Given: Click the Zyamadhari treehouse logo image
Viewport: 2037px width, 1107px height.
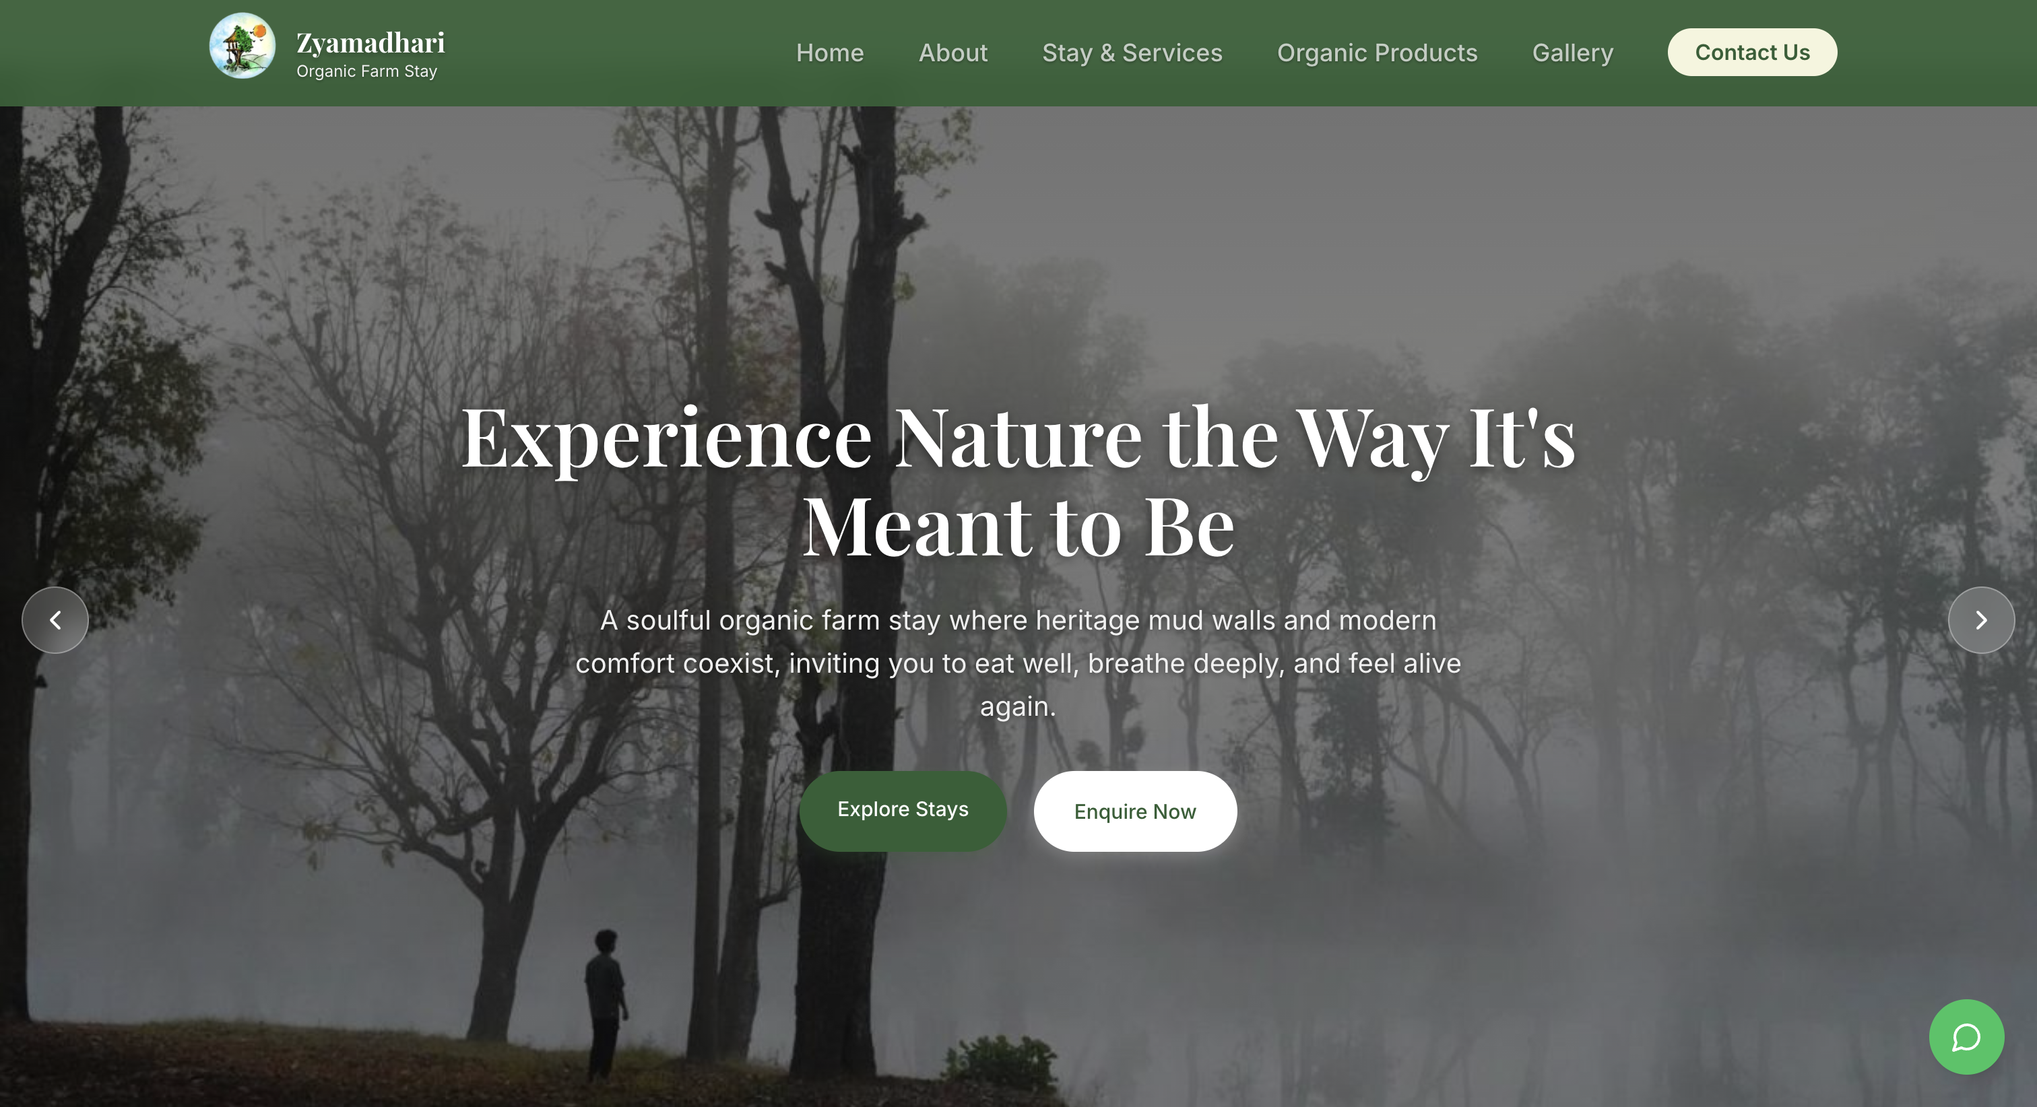Looking at the screenshot, I should click(x=242, y=46).
